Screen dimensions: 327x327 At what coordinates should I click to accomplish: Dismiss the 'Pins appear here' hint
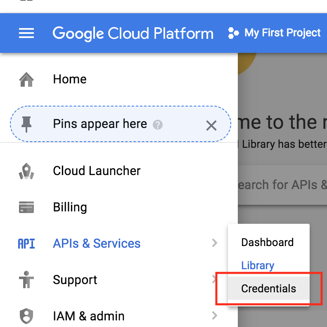coord(211,126)
